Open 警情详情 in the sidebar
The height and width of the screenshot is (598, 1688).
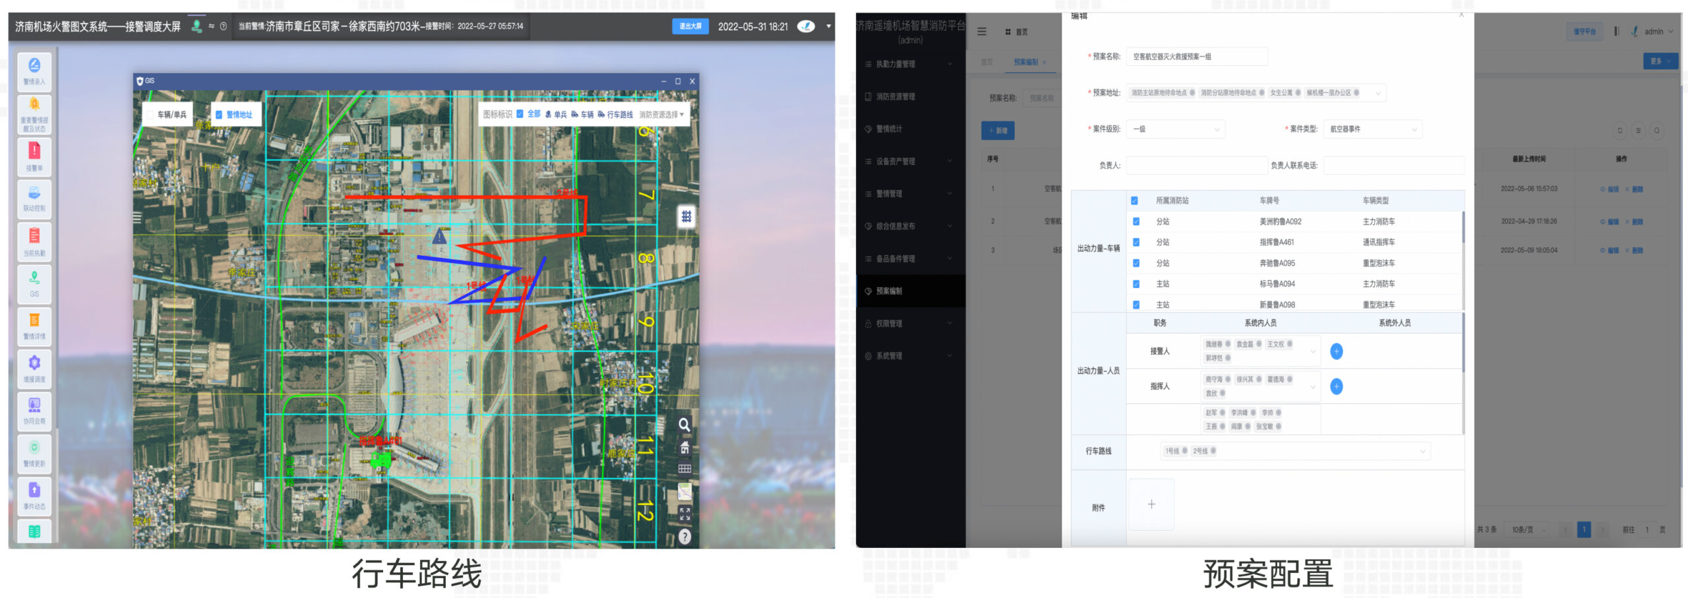click(34, 326)
